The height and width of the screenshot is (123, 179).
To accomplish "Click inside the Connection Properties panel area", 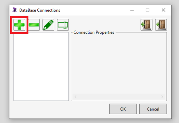I will coord(119,64).
